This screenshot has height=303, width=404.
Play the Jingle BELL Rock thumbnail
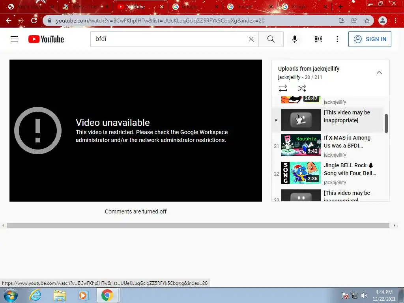point(301,173)
